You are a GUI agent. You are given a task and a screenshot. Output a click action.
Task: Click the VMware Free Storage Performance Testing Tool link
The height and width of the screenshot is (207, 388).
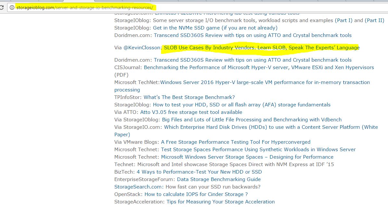click(x=235, y=142)
